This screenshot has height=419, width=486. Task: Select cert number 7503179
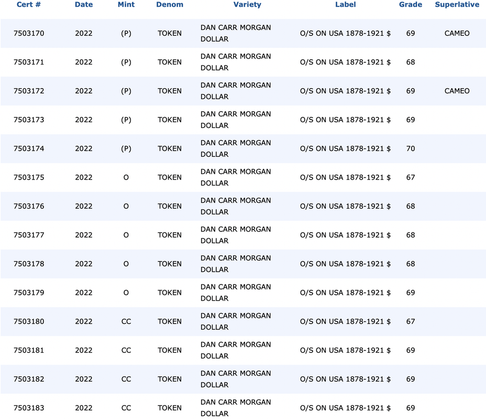click(x=29, y=293)
